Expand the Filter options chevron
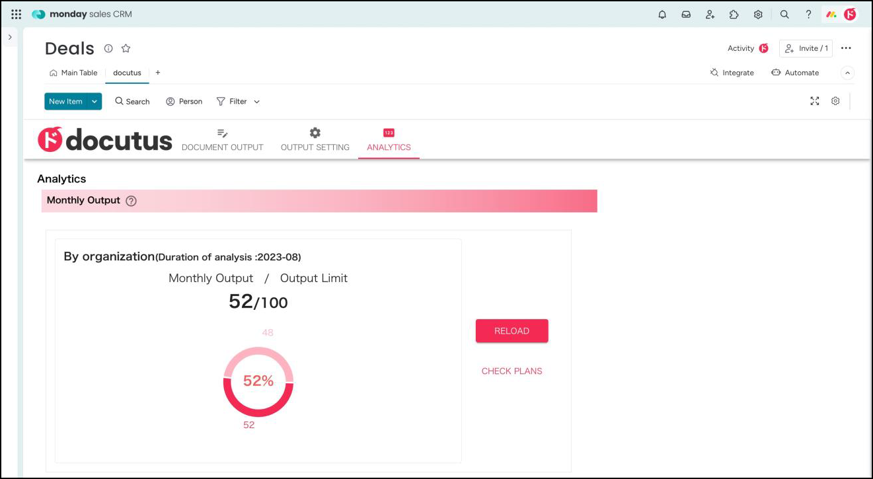The width and height of the screenshot is (873, 479). (257, 102)
